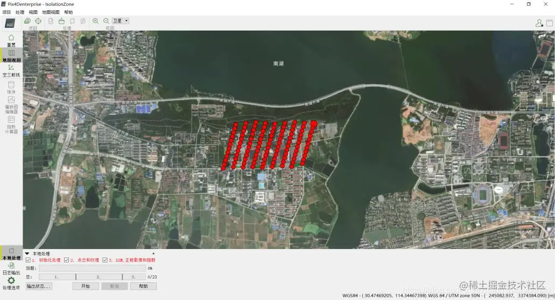This screenshot has height=300, width=555.
Task: Click 开始 to start processing
Action: [x=86, y=286]
